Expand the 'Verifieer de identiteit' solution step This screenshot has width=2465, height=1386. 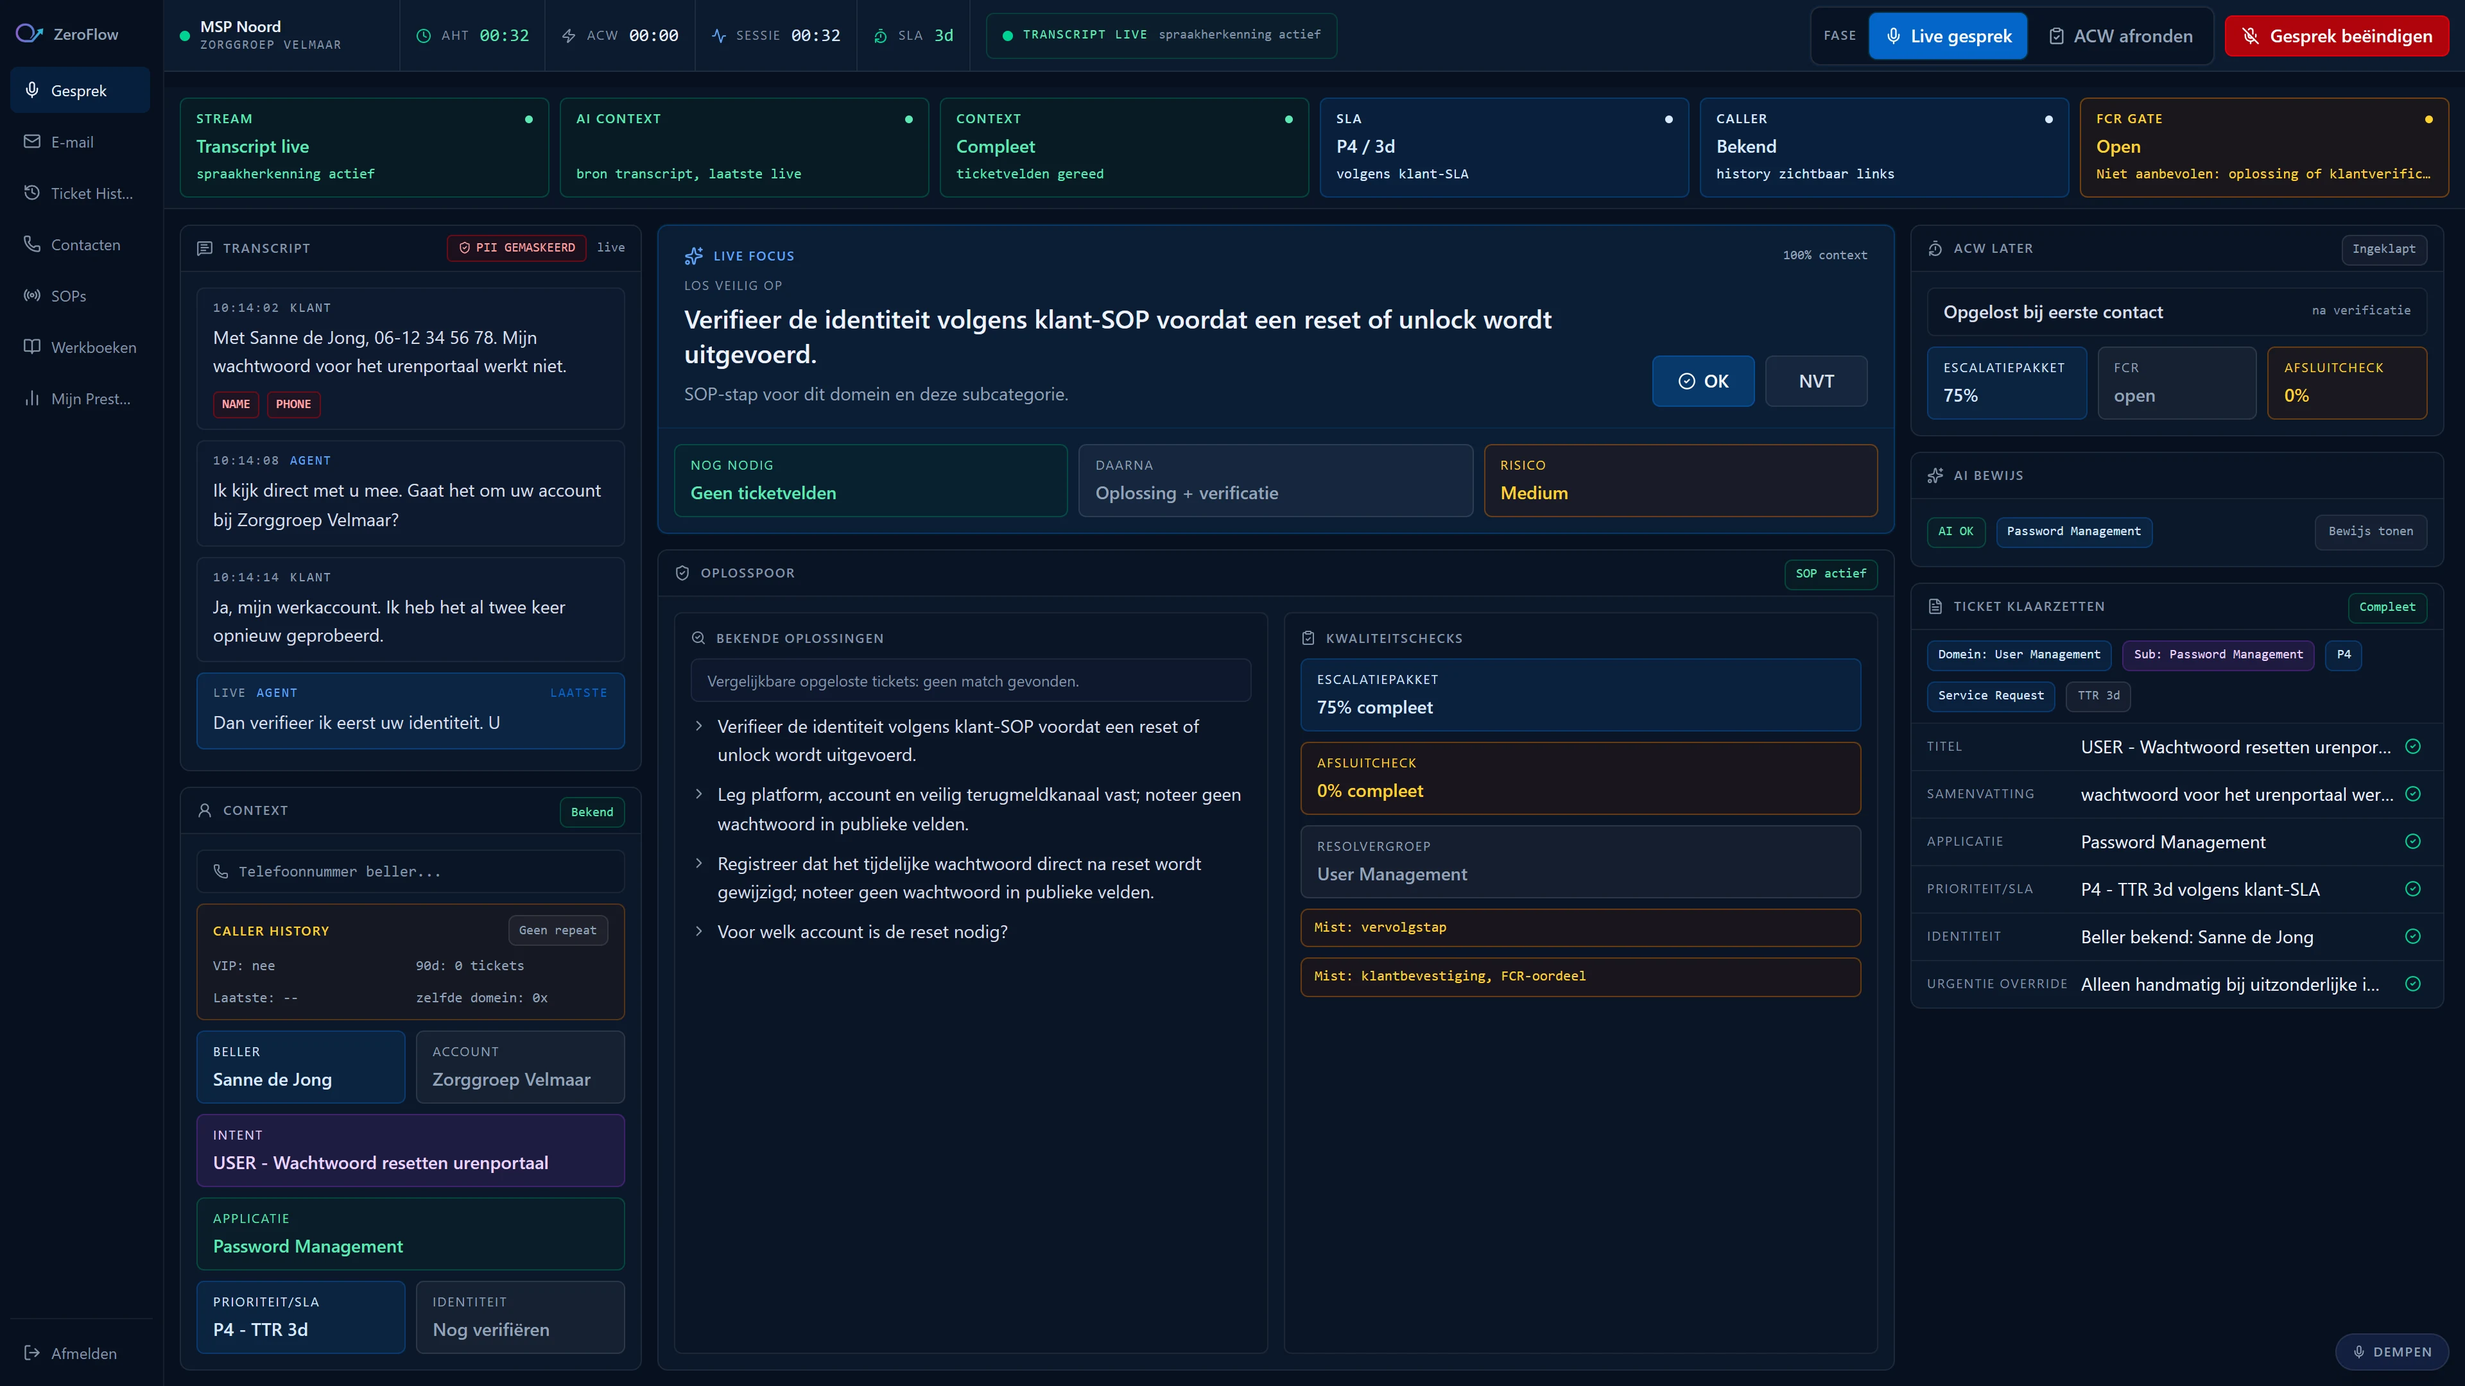click(x=698, y=726)
